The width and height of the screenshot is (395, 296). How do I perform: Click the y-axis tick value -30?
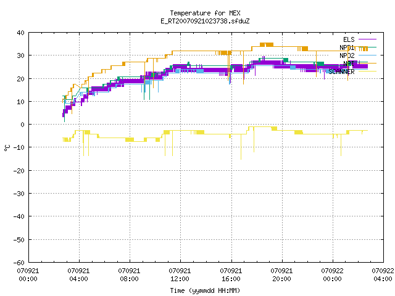pyautogui.click(x=19, y=194)
